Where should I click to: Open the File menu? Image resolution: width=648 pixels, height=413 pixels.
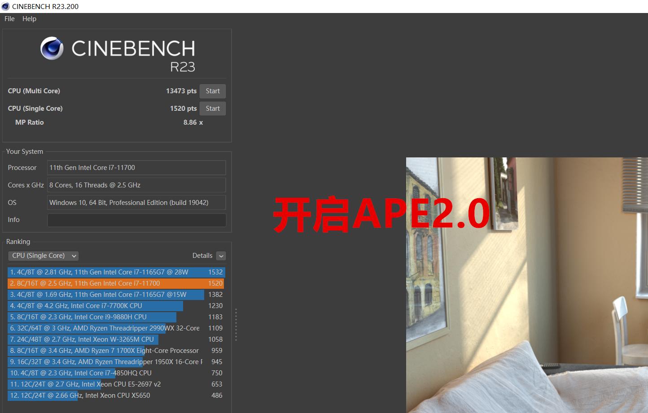(x=9, y=18)
